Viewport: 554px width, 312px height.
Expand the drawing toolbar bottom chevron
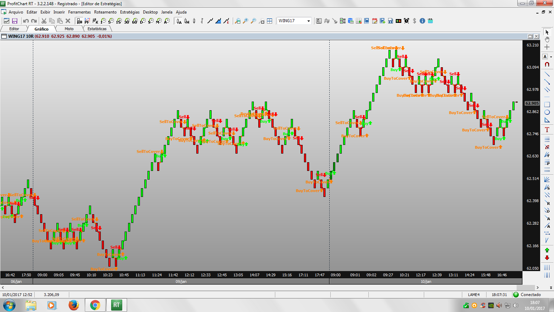551,288
